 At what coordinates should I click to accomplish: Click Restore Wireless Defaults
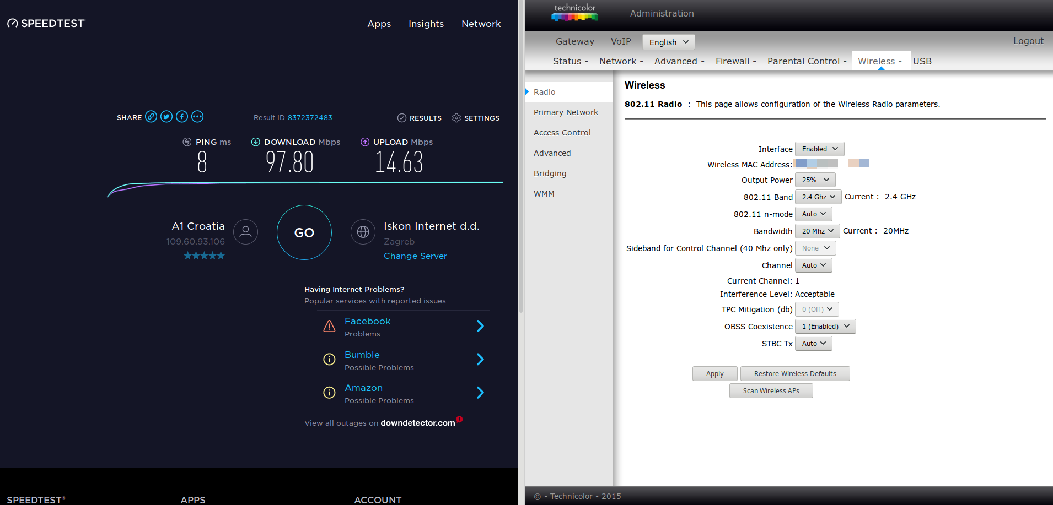tap(795, 374)
